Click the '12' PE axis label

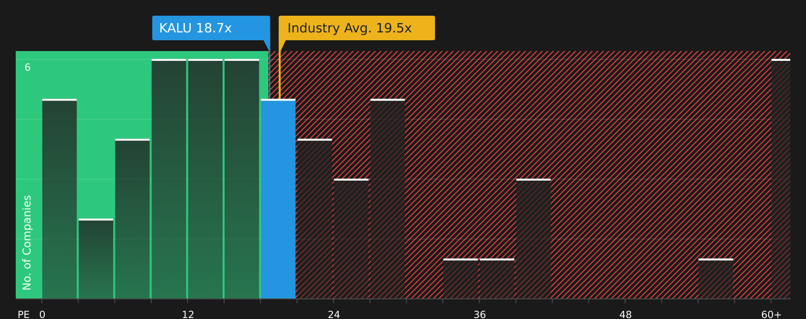click(x=188, y=315)
